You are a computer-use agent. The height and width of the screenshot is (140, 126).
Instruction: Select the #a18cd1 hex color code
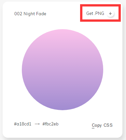pos(22,124)
